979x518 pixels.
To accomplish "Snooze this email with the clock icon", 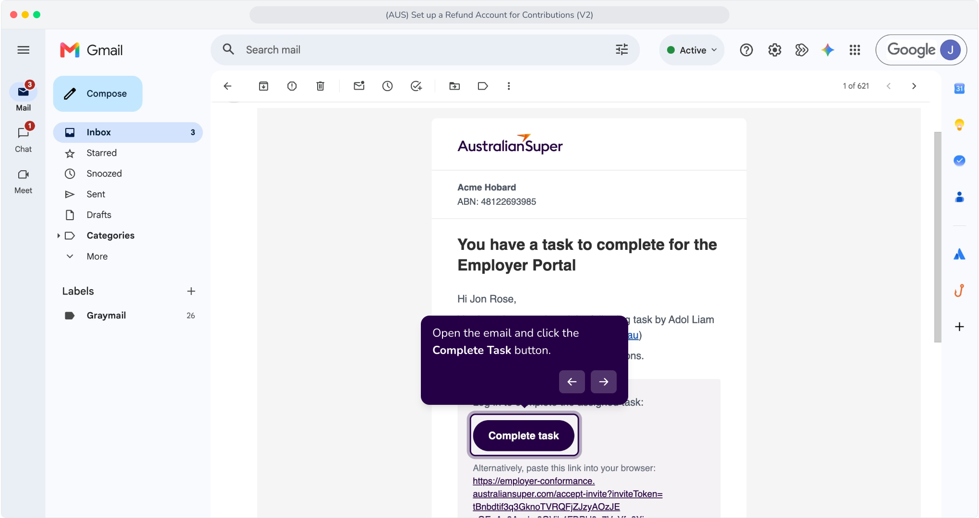I will (387, 86).
